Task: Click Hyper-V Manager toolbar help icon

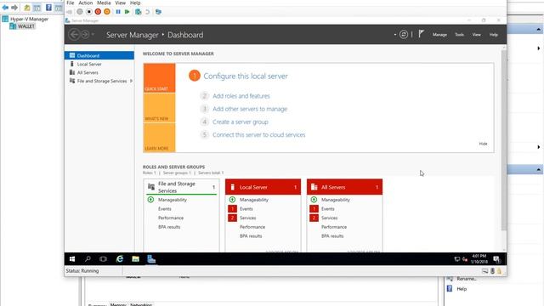Action: point(48,8)
